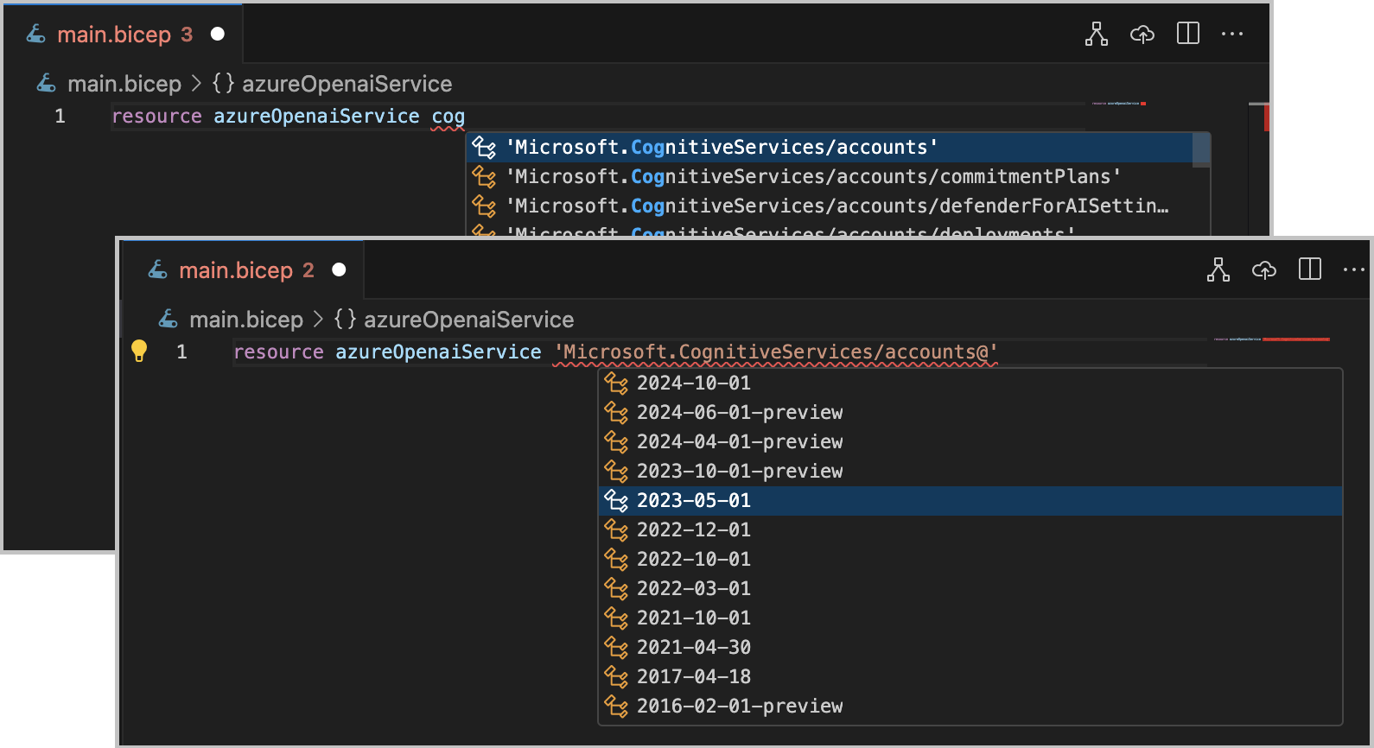Choose API version 2021-04-30
Screen dimensions: 1374x748
(970, 648)
